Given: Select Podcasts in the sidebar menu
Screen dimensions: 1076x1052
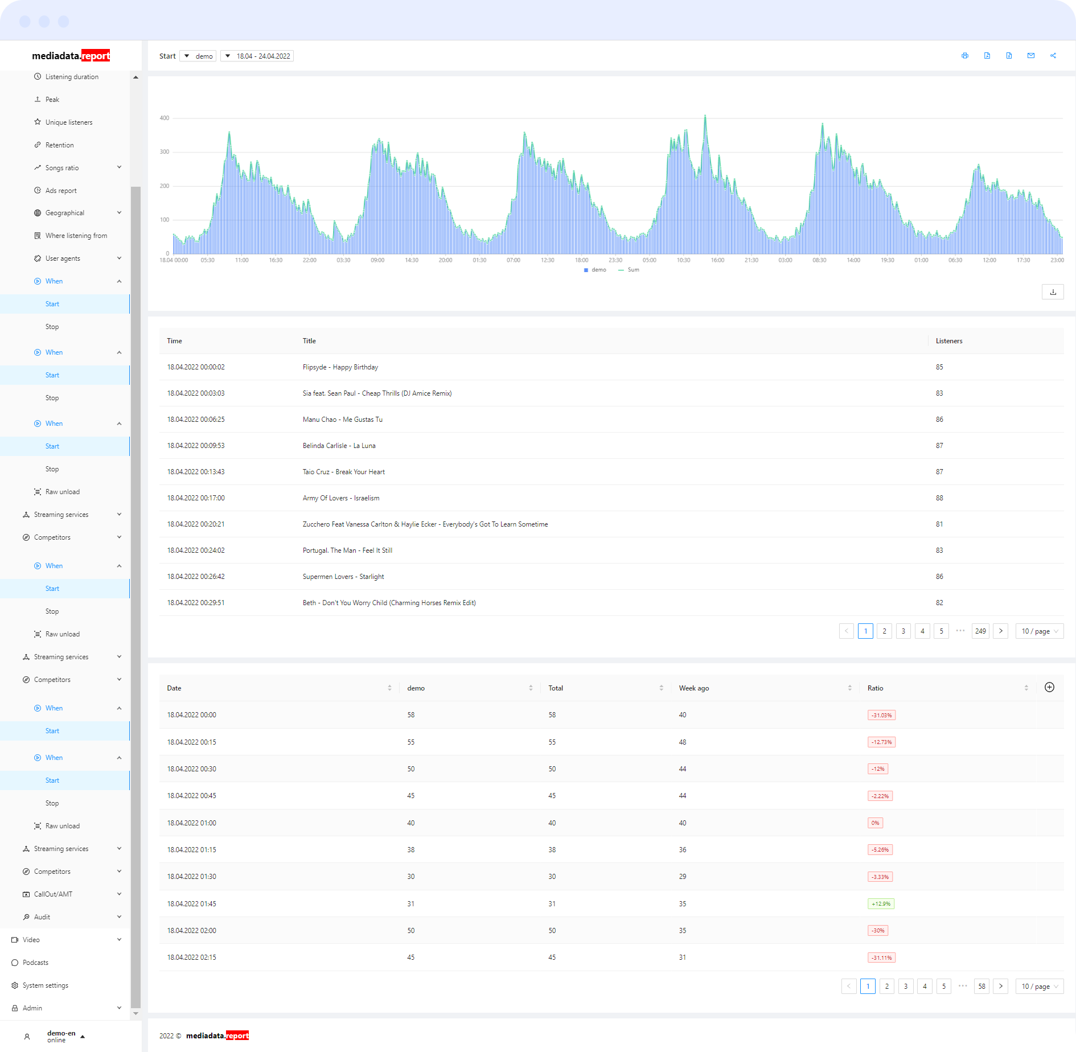Looking at the screenshot, I should 35,963.
